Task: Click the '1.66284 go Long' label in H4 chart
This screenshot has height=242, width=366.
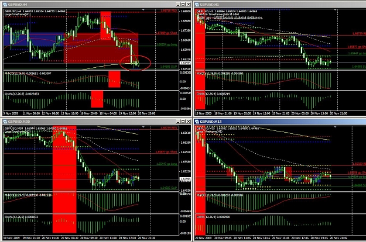Action: [x=166, y=44]
